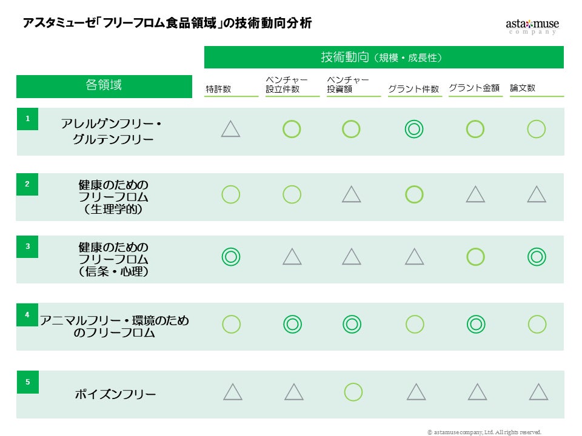Screen dimensions: 582x436
Task: Click the double circle under 特許数 in row 3
Action: click(230, 257)
